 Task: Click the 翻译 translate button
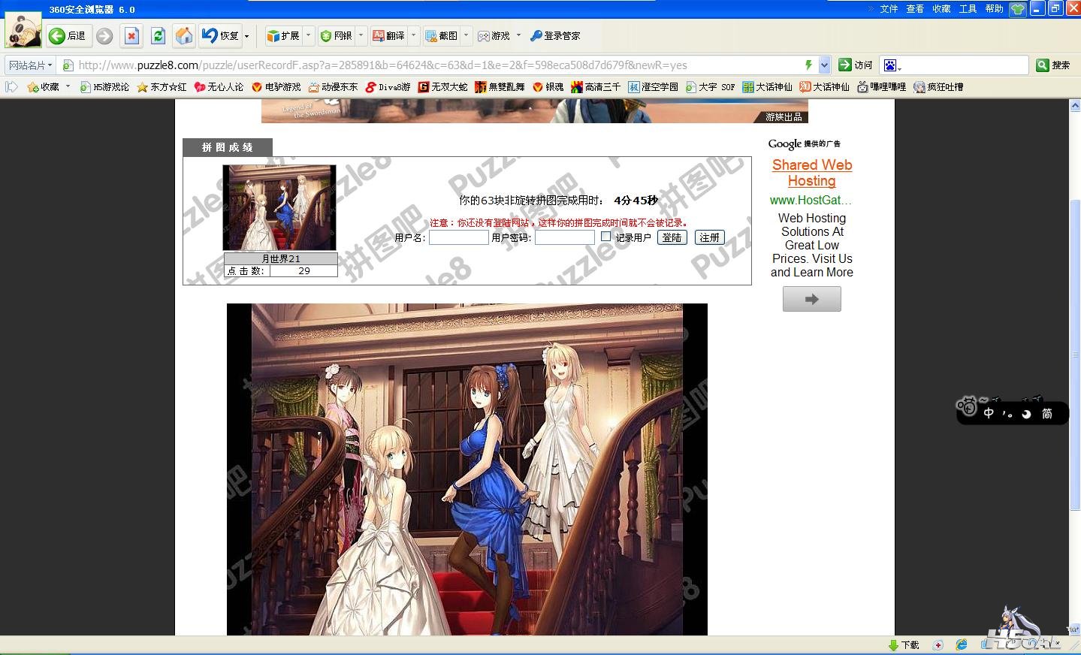[x=389, y=35]
